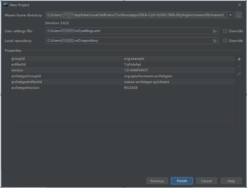Enable Override for user settings file
Screen dimensions: 247x188
[225, 31]
